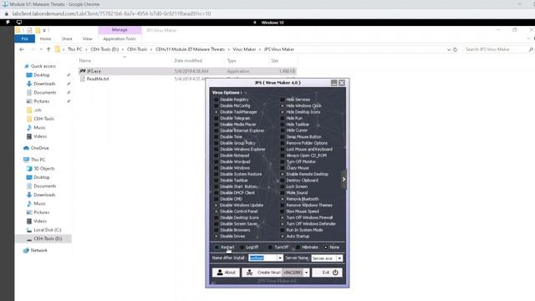This screenshot has width=535, height=301.
Task: Go to CEH-Tools (D:) in the breadcrumb
Action: [x=104, y=49]
